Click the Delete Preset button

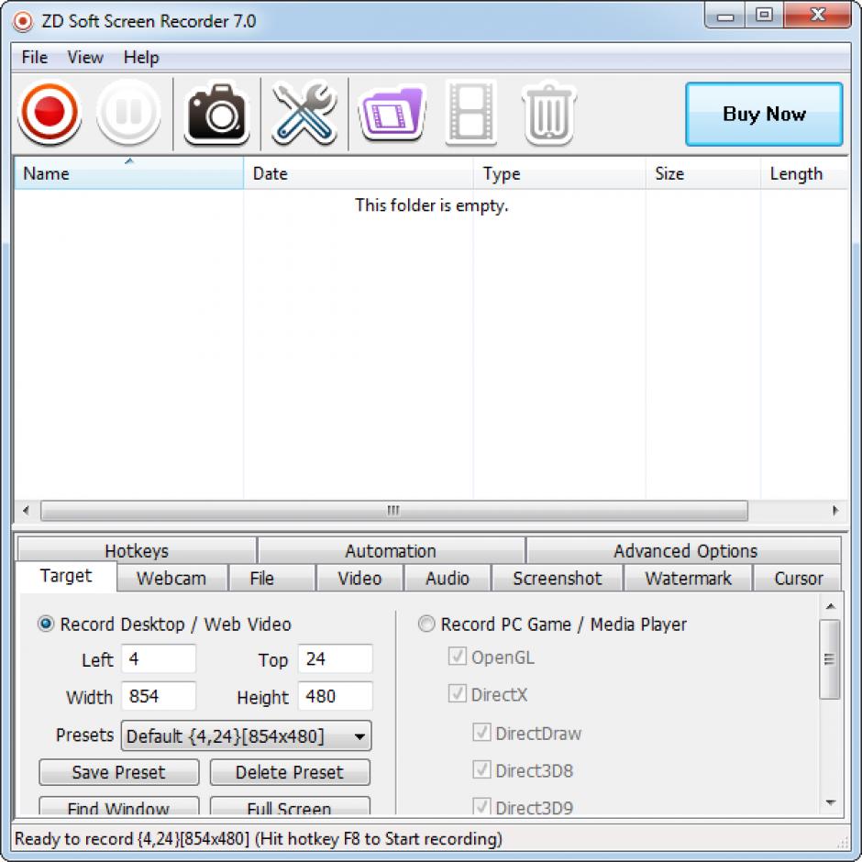[290, 772]
